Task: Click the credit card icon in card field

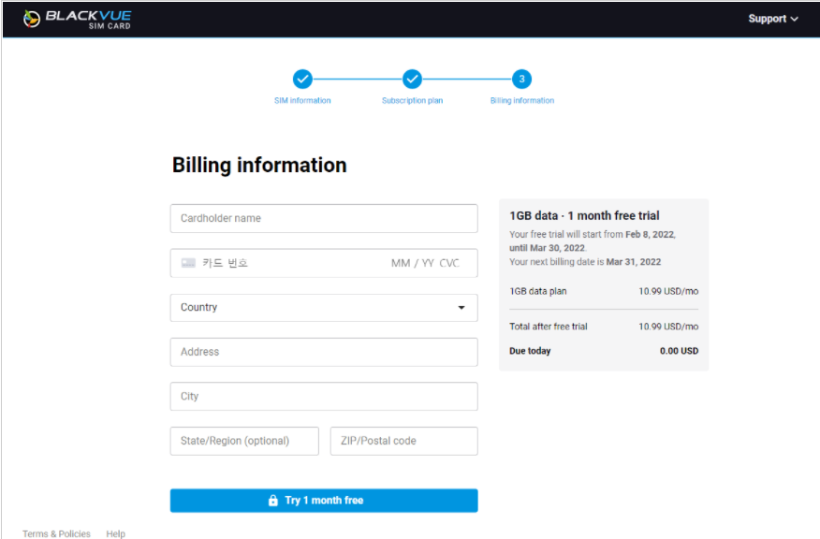Action: 188,263
